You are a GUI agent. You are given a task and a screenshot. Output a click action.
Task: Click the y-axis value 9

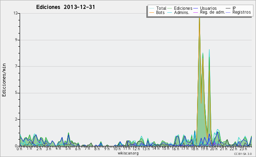16,40
